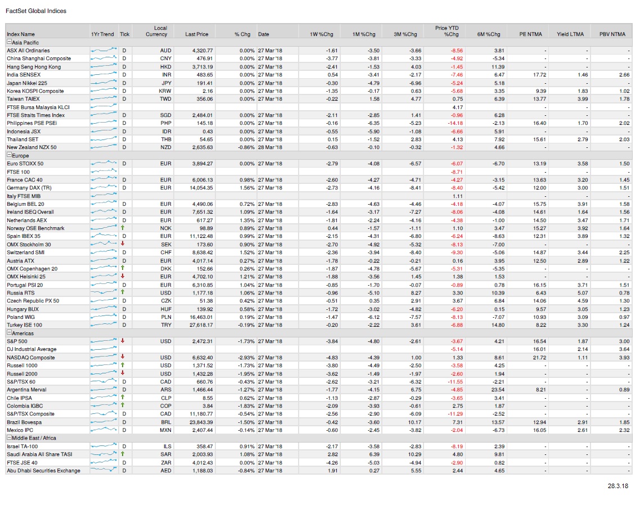The image size is (640, 514).
Task: Select the FTSE Bursa Malaysia KLCI row name
Action: click(x=38, y=107)
